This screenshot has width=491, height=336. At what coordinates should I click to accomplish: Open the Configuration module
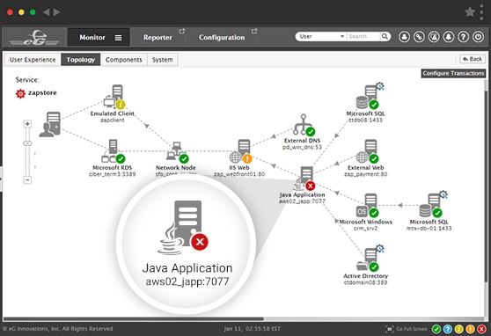coord(222,37)
